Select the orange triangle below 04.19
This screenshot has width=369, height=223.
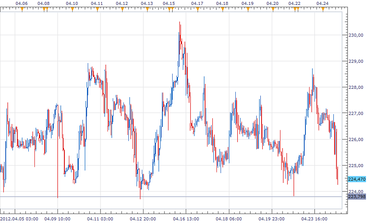(x=247, y=9)
